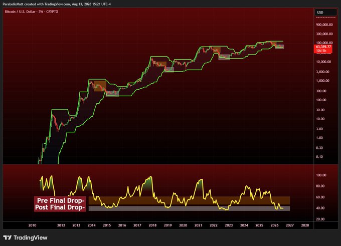Click the 20.00 indicator scale label
Image resolution: width=341 pixels, height=246 pixels.
[x=320, y=219]
